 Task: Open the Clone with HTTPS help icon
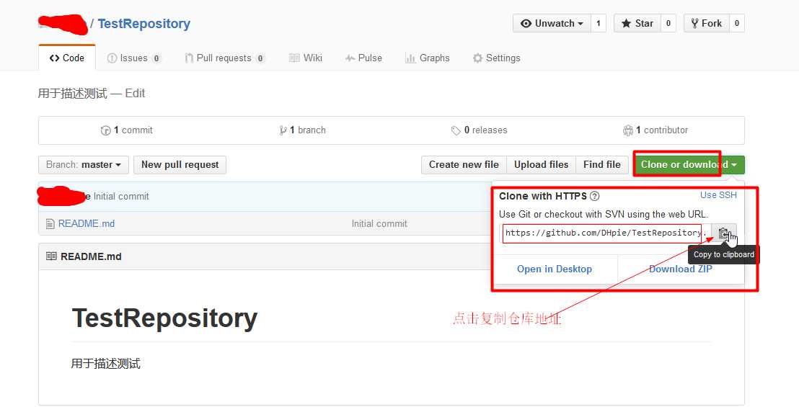[x=594, y=196]
